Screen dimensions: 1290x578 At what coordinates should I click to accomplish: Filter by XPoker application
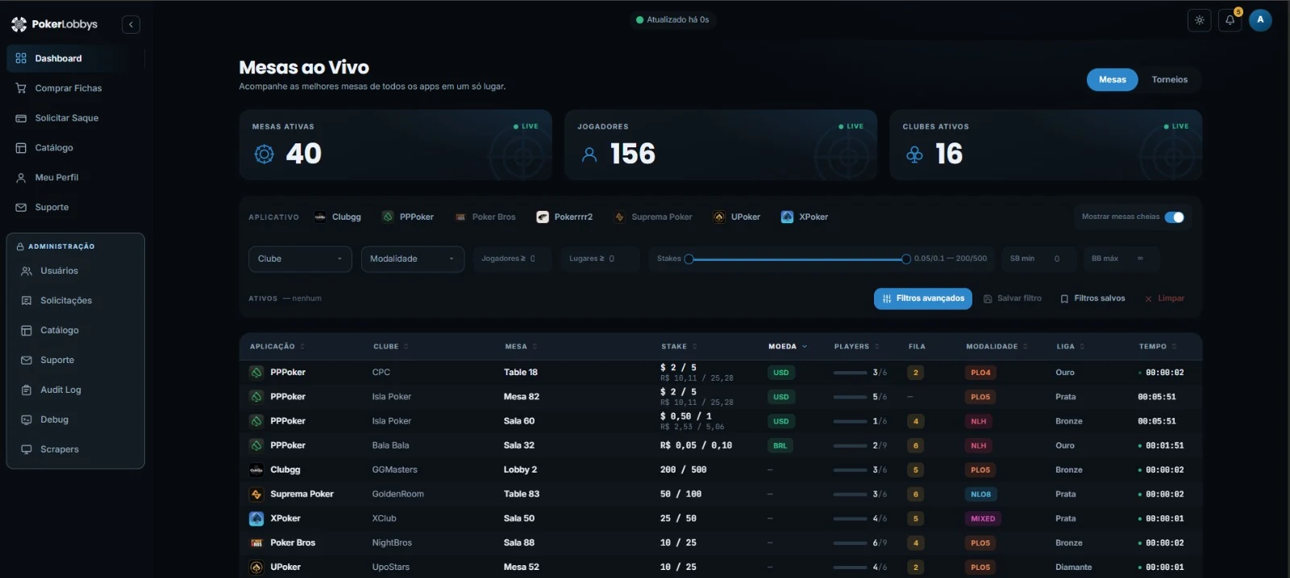coord(805,217)
